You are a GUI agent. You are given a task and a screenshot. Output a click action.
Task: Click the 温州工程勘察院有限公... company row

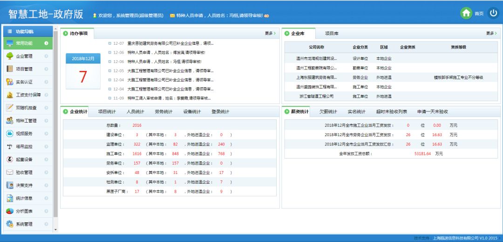pyautogui.click(x=390, y=68)
